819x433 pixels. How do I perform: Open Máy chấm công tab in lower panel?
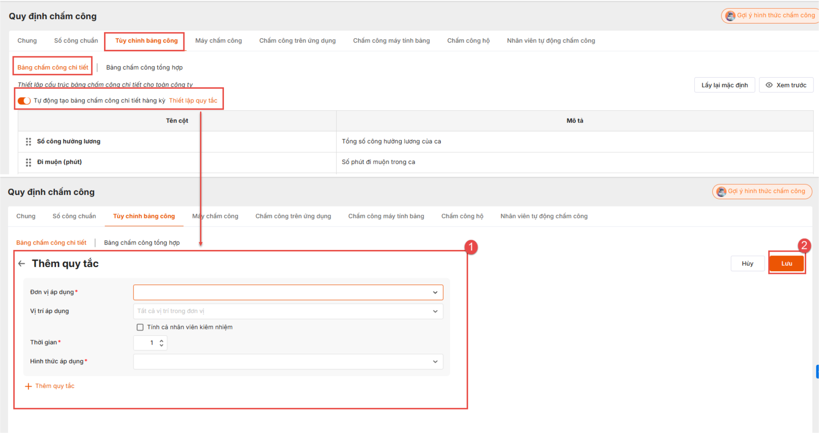(x=215, y=216)
